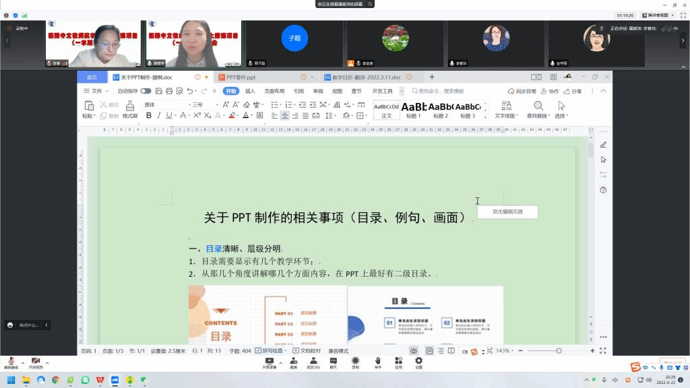Viewport: 690px width, 388px height.
Task: Click the center align paragraph icon
Action: coord(284,116)
